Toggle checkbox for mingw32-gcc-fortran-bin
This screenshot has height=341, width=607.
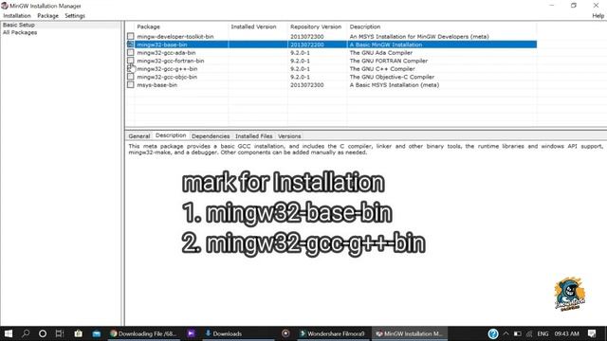(131, 61)
